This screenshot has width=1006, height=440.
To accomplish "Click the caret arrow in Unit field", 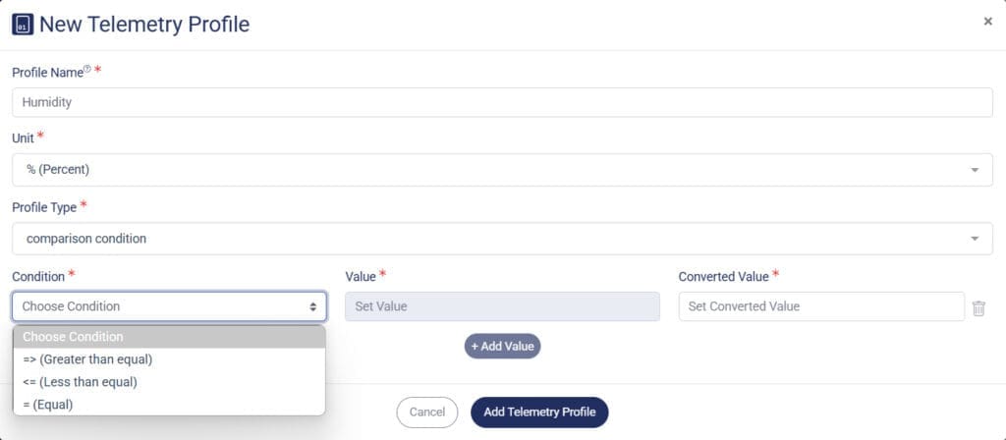I will tap(975, 170).
